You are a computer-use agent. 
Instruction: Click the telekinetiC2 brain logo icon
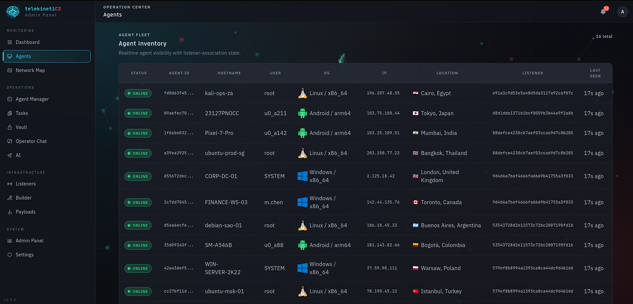pyautogui.click(x=13, y=12)
